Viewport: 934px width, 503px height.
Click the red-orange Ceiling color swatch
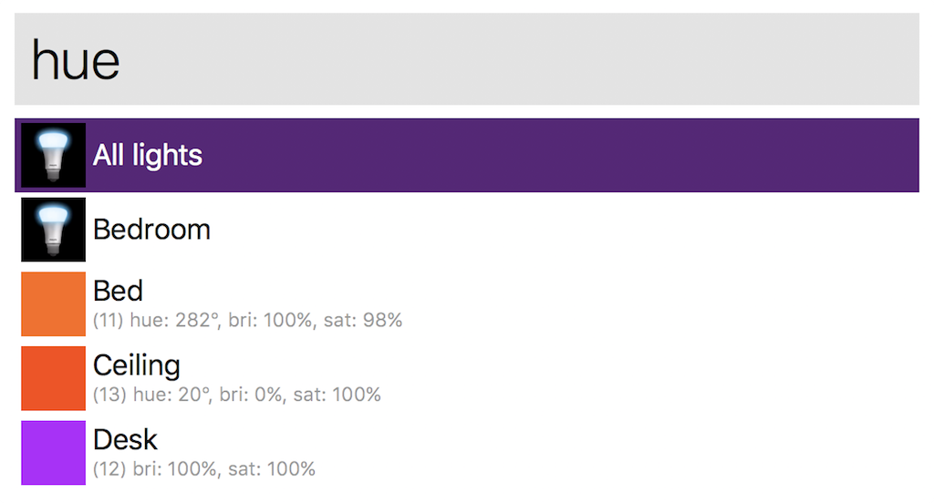coord(54,378)
